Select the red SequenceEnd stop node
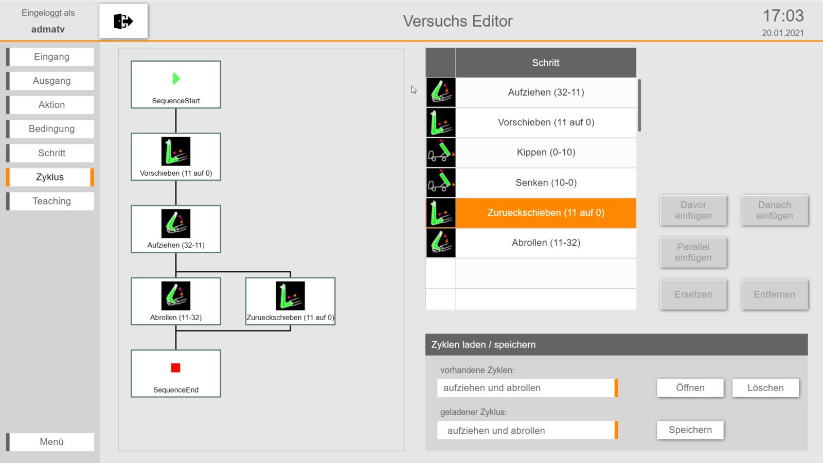Image resolution: width=823 pixels, height=463 pixels. (x=176, y=374)
